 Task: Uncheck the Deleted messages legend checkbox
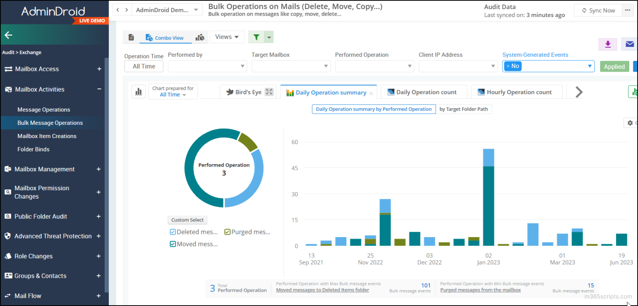click(172, 232)
